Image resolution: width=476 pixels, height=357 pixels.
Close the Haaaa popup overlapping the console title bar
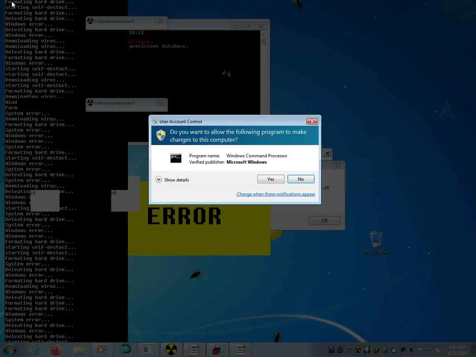click(x=160, y=21)
